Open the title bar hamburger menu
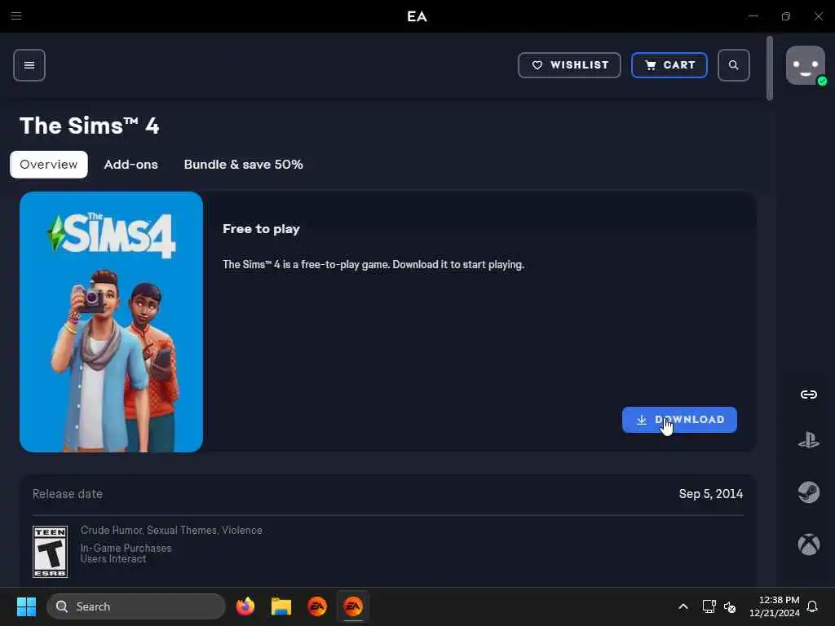The image size is (835, 626). click(x=16, y=16)
